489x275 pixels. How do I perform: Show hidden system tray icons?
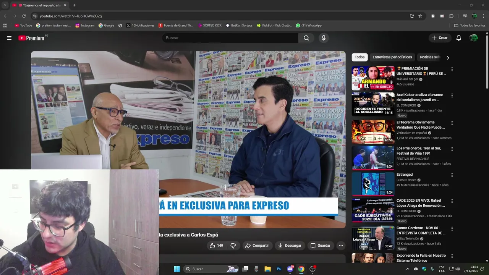[x=407, y=269]
